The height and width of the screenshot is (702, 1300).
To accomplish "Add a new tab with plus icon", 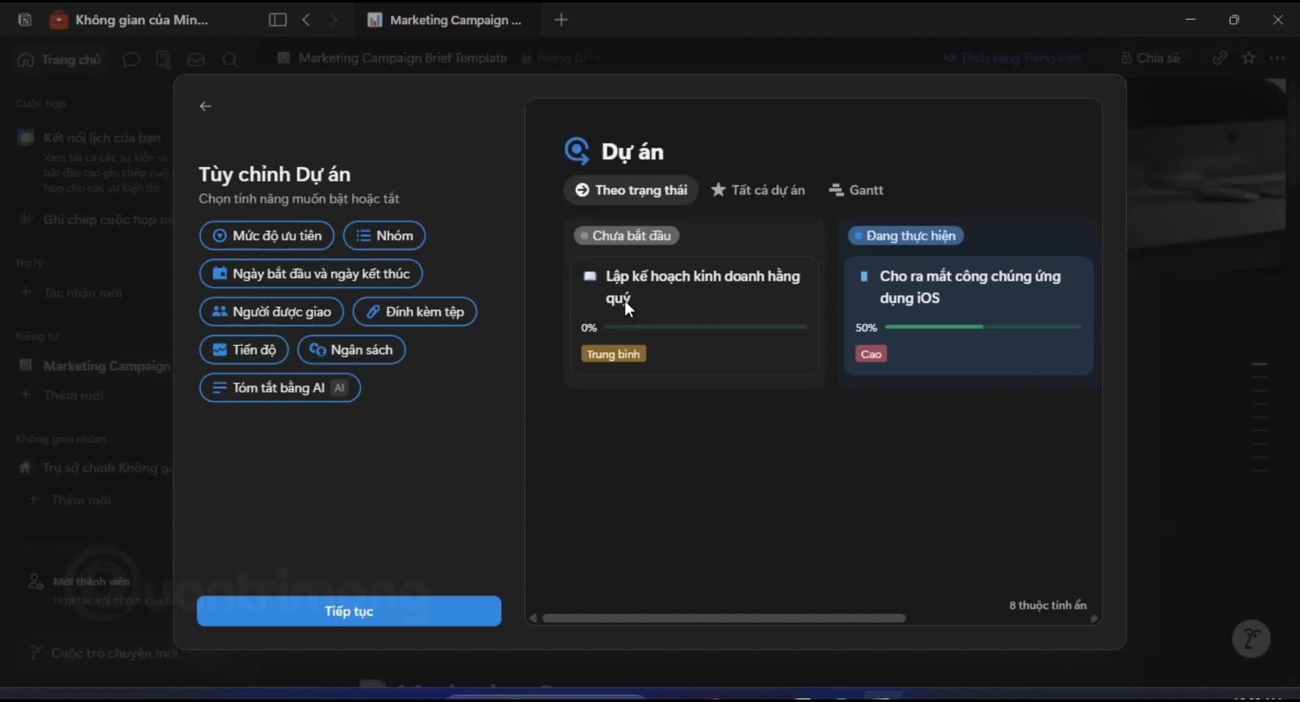I will point(561,19).
